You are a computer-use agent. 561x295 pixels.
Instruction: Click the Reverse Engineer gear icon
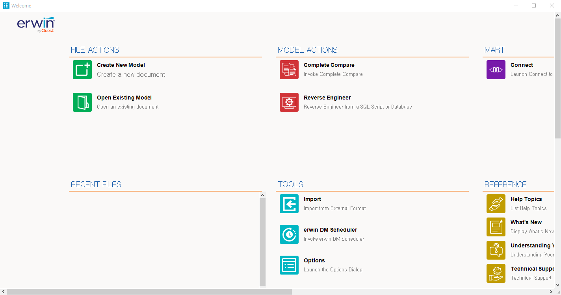click(x=289, y=102)
